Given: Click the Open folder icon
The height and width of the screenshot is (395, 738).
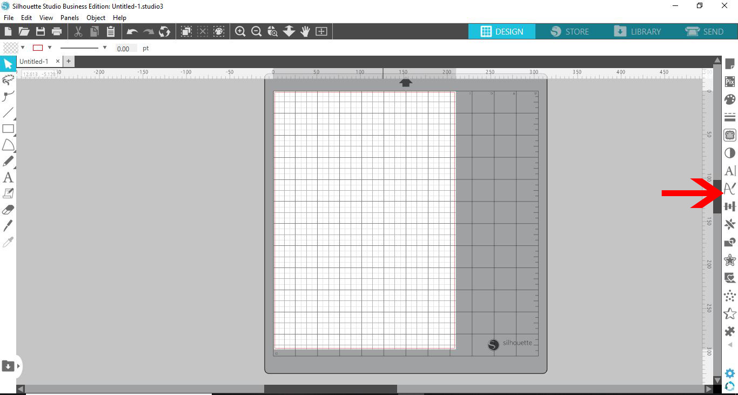Looking at the screenshot, I should (24, 31).
